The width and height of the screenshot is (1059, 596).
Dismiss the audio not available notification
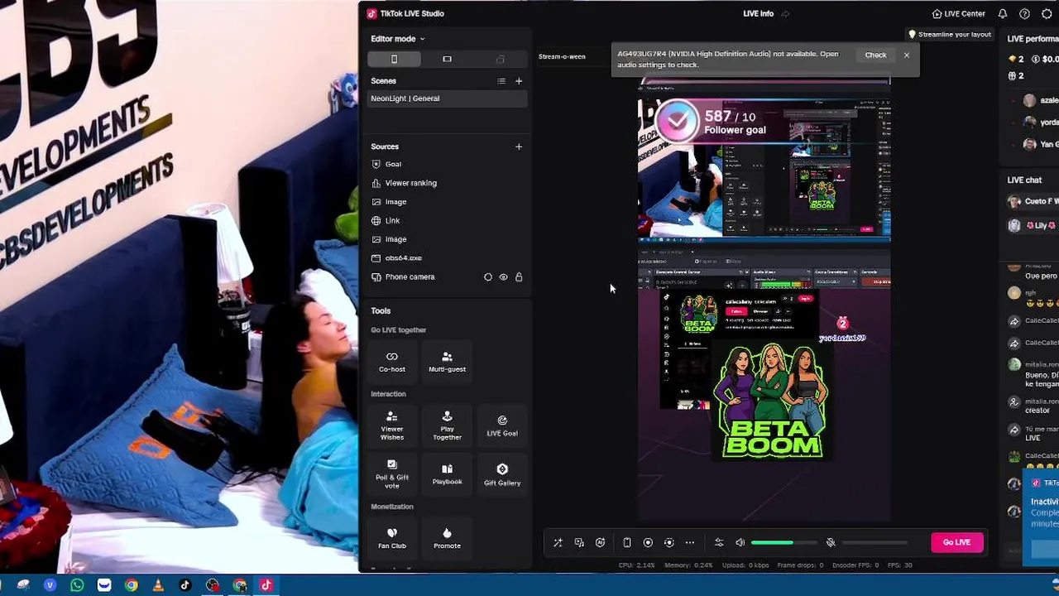coord(907,55)
